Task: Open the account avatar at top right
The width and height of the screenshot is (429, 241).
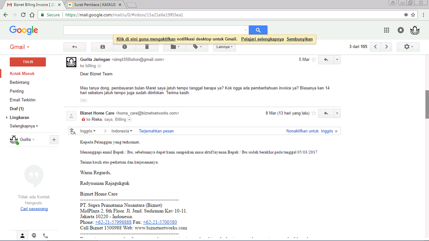Action: tap(415, 30)
